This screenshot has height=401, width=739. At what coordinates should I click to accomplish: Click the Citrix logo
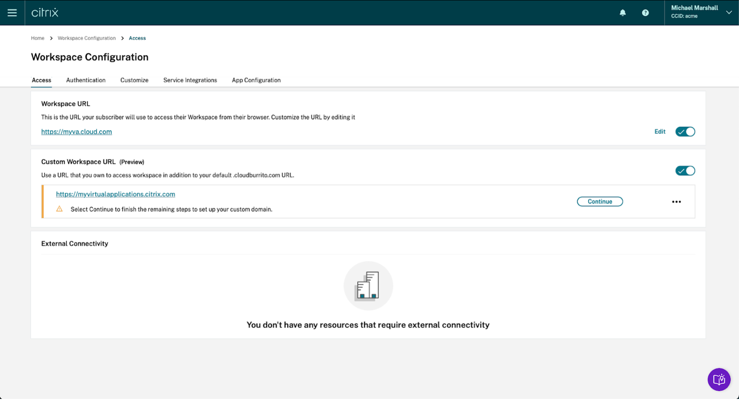coord(45,12)
